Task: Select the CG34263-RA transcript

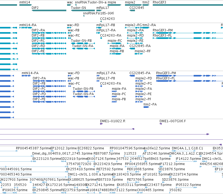Action: 101,38
